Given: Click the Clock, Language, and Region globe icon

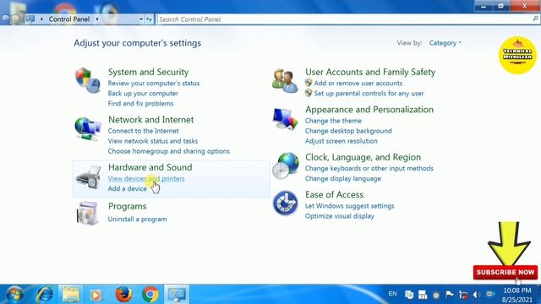Looking at the screenshot, I should (286, 166).
